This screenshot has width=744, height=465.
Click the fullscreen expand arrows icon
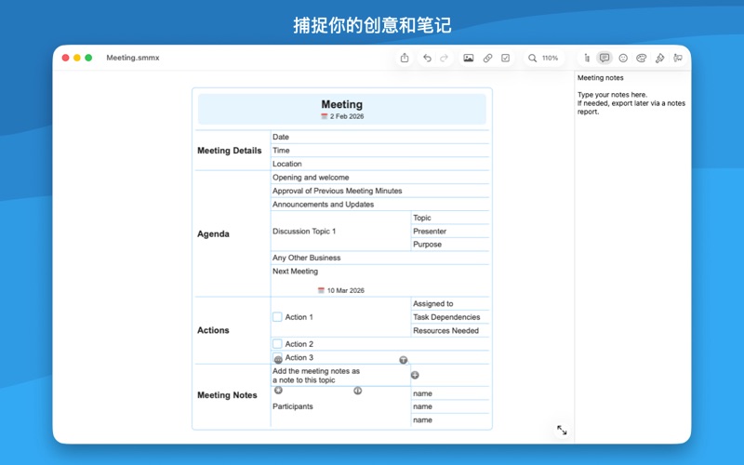pyautogui.click(x=562, y=430)
